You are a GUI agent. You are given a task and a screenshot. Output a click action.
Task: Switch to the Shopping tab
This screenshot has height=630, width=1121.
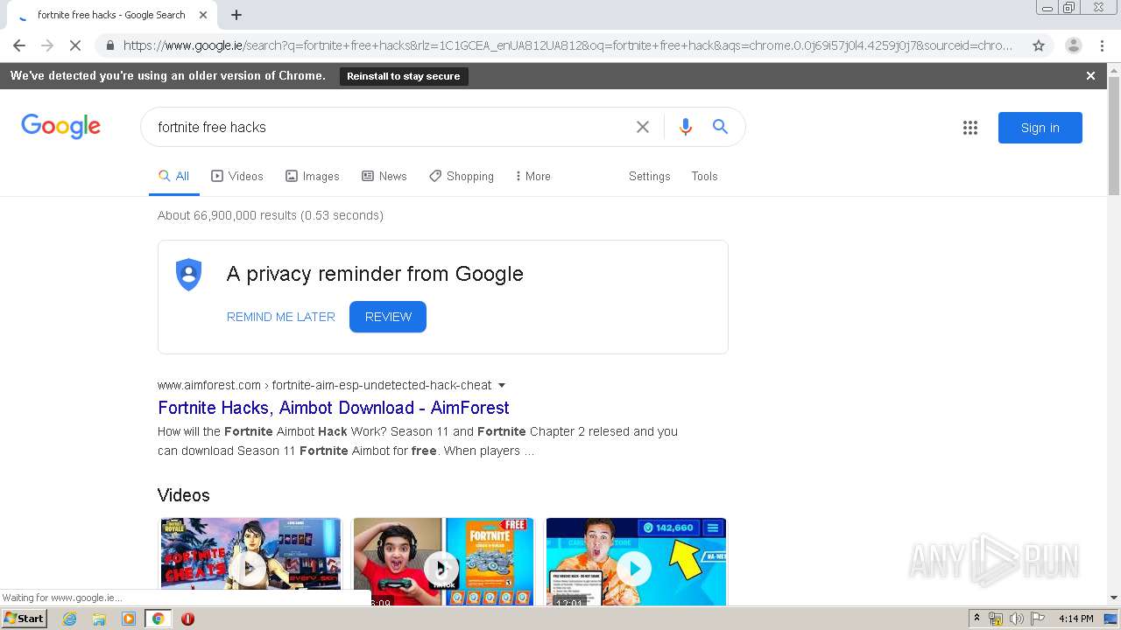click(x=462, y=177)
